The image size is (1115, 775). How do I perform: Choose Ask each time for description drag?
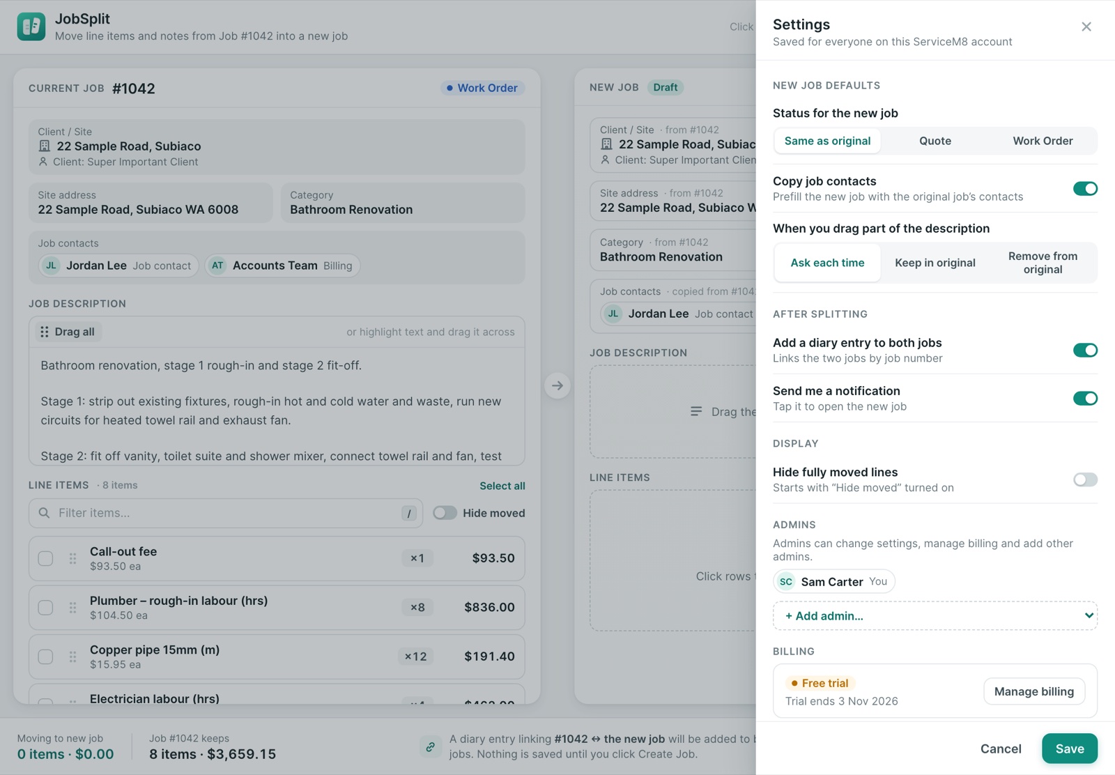(x=827, y=263)
